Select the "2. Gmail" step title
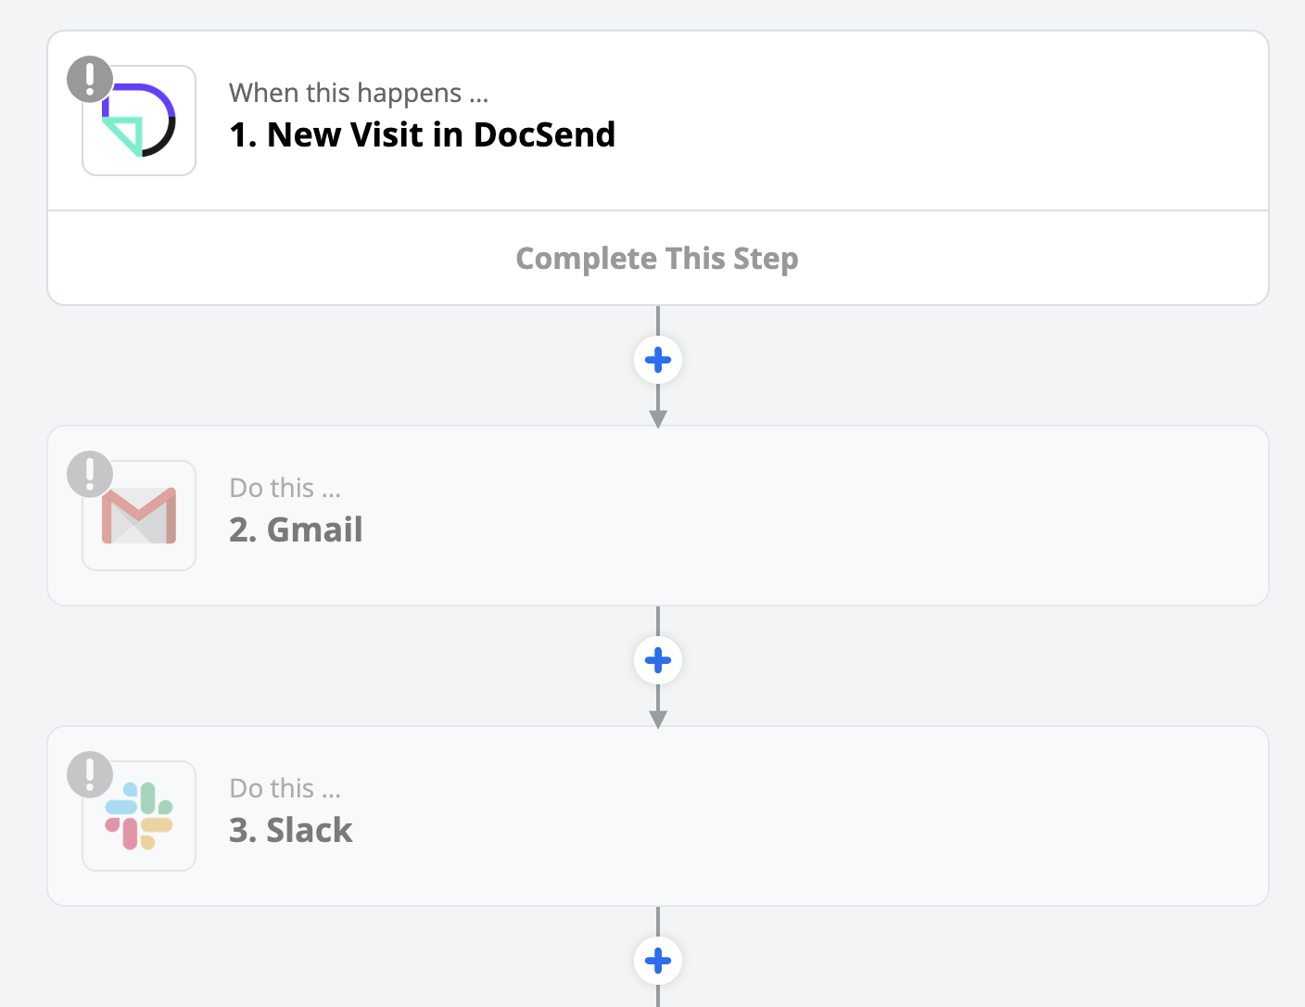 [x=296, y=529]
